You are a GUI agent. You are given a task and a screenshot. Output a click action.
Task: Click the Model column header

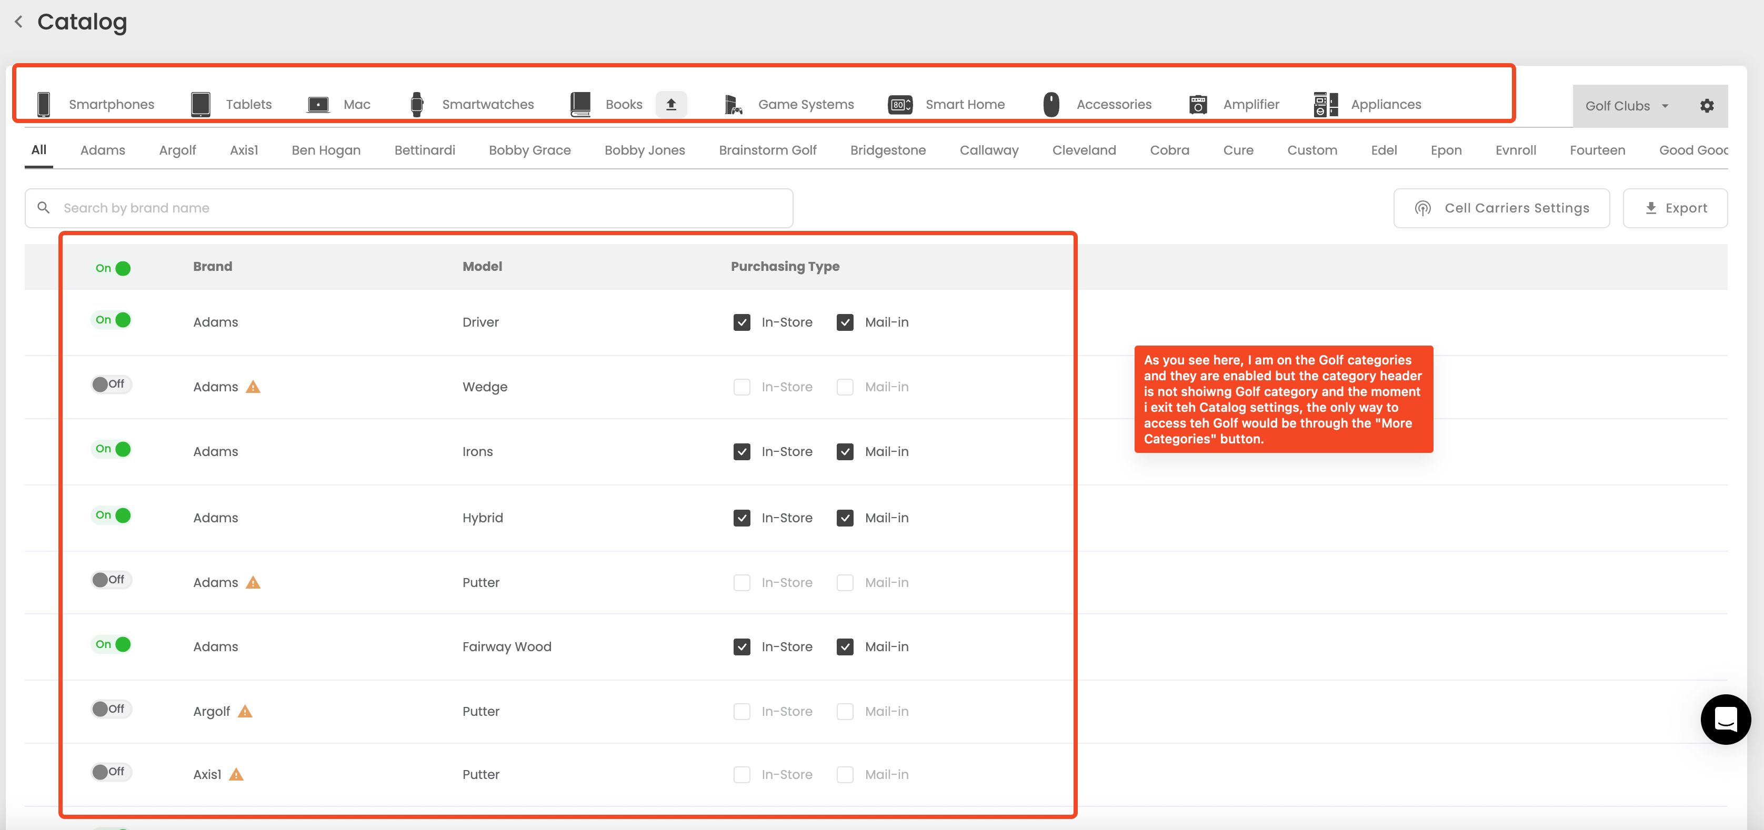tap(482, 266)
